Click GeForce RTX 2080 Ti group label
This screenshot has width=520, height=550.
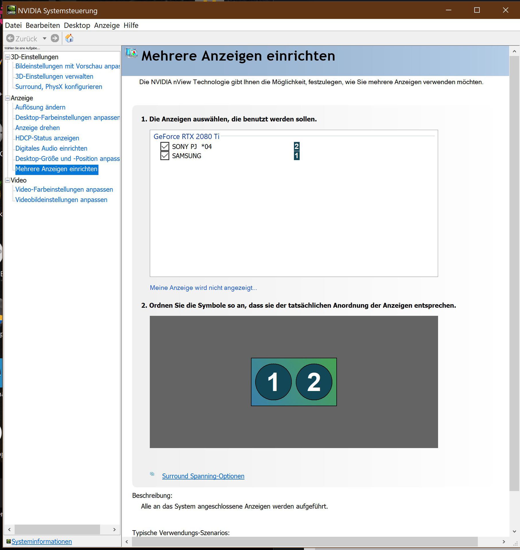pos(186,136)
